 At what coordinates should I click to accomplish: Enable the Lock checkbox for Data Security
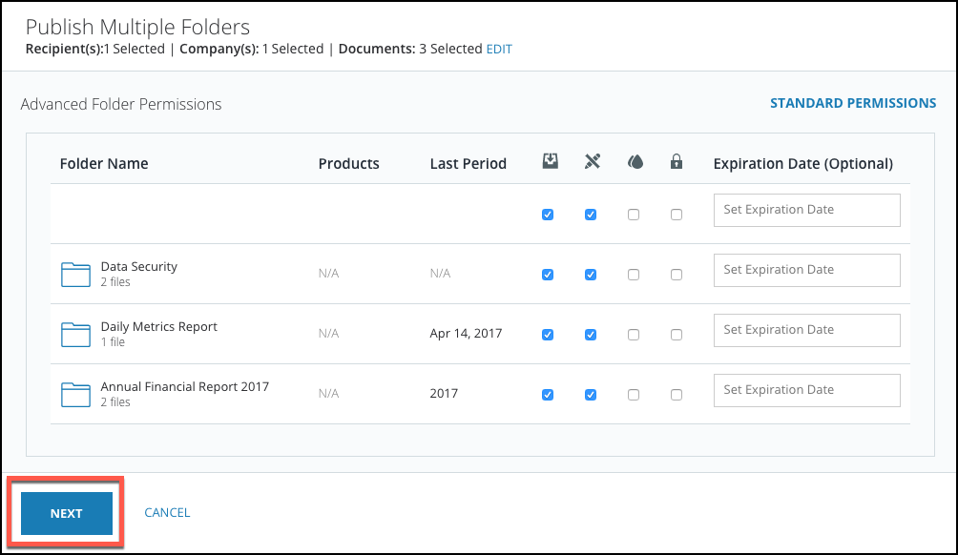coord(677,275)
